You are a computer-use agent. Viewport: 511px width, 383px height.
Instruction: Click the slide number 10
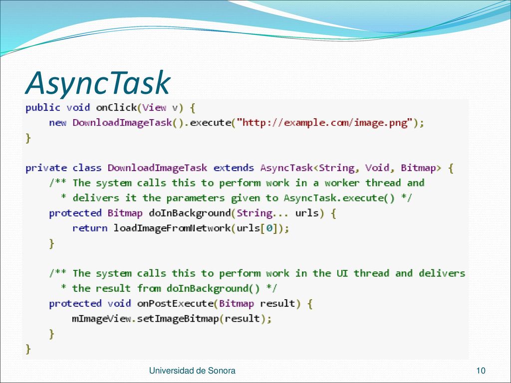click(x=481, y=371)
